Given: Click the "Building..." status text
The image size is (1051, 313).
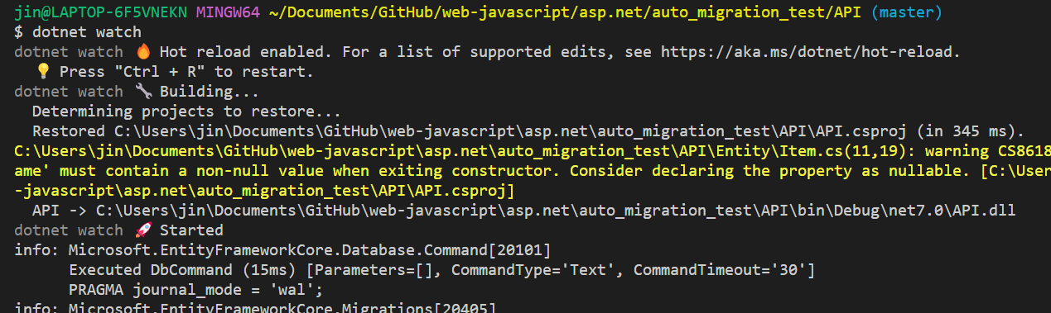Looking at the screenshot, I should 210,92.
